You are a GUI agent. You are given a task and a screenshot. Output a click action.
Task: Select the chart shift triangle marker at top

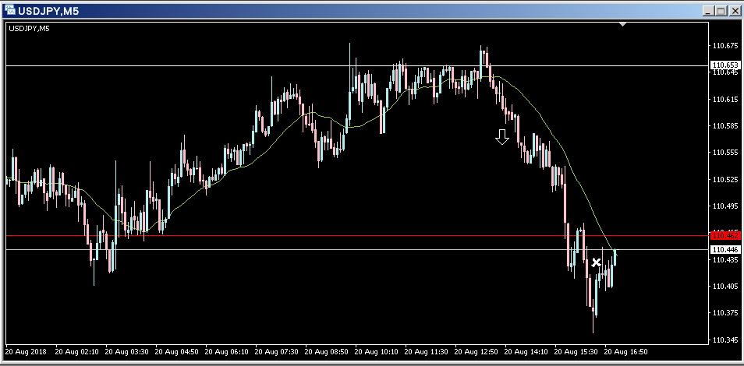coord(623,24)
